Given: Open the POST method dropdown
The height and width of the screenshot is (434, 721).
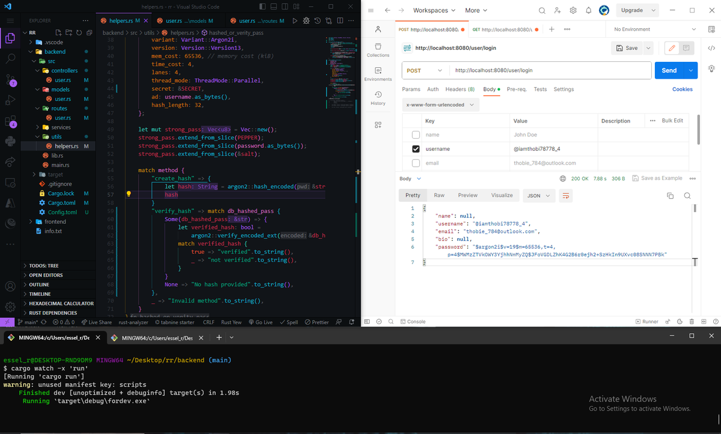Looking at the screenshot, I should click(425, 70).
